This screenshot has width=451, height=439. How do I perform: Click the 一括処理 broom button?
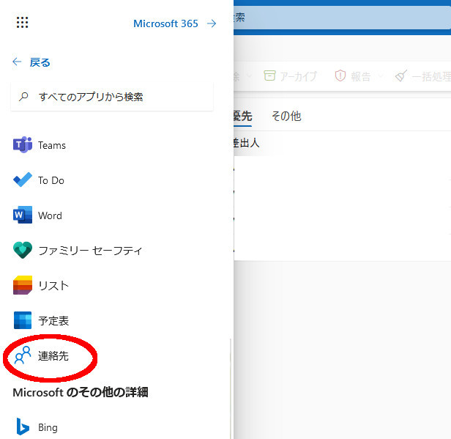(422, 76)
